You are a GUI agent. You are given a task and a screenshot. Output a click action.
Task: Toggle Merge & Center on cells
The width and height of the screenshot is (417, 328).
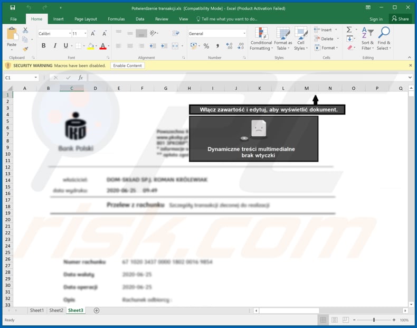pos(175,46)
